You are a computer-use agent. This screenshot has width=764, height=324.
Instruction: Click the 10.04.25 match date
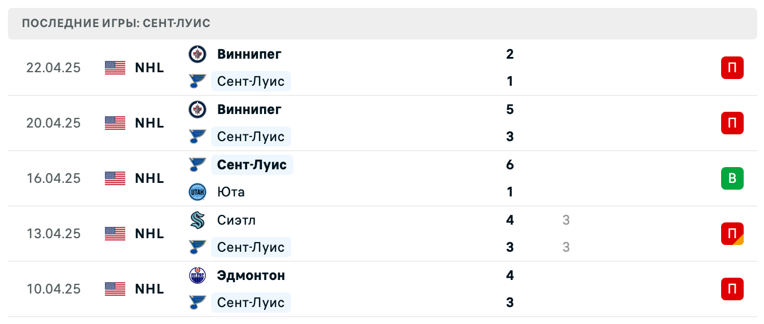pyautogui.click(x=54, y=289)
